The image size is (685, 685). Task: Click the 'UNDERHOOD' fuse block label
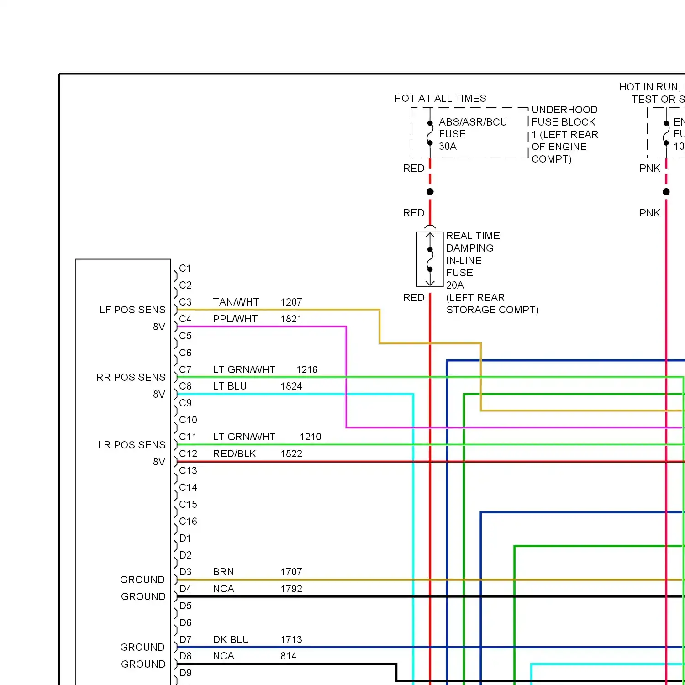click(564, 110)
